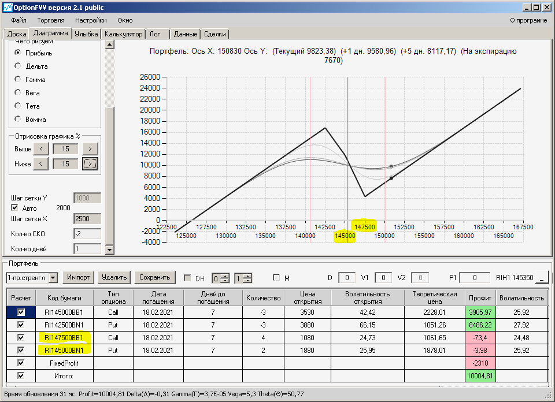Click the window resize grip in status bar
The image size is (555, 402).
[x=549, y=396]
